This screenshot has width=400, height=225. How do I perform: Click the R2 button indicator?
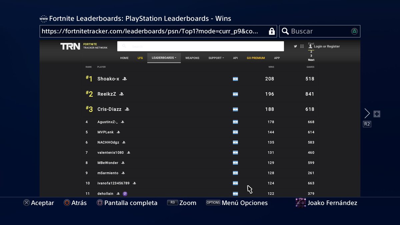(367, 124)
